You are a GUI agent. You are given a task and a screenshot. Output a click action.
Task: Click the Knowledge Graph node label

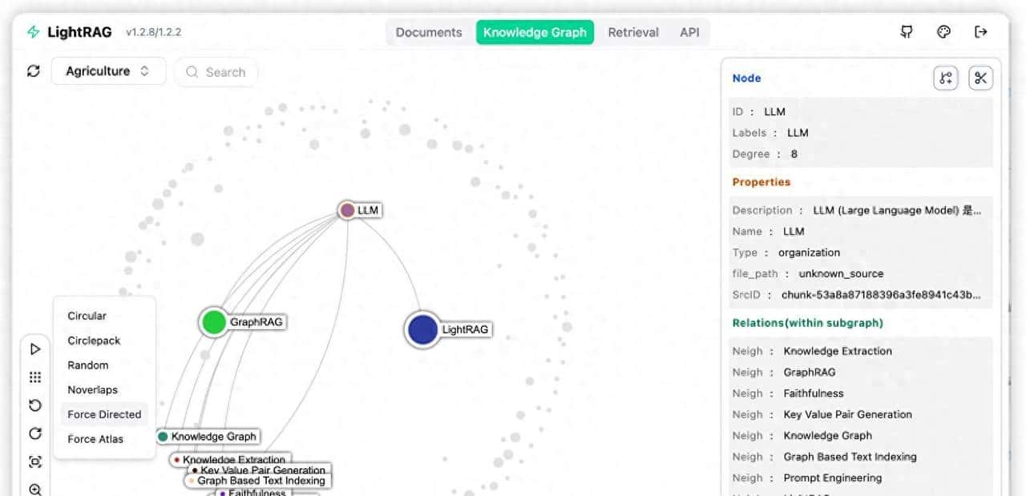click(213, 437)
